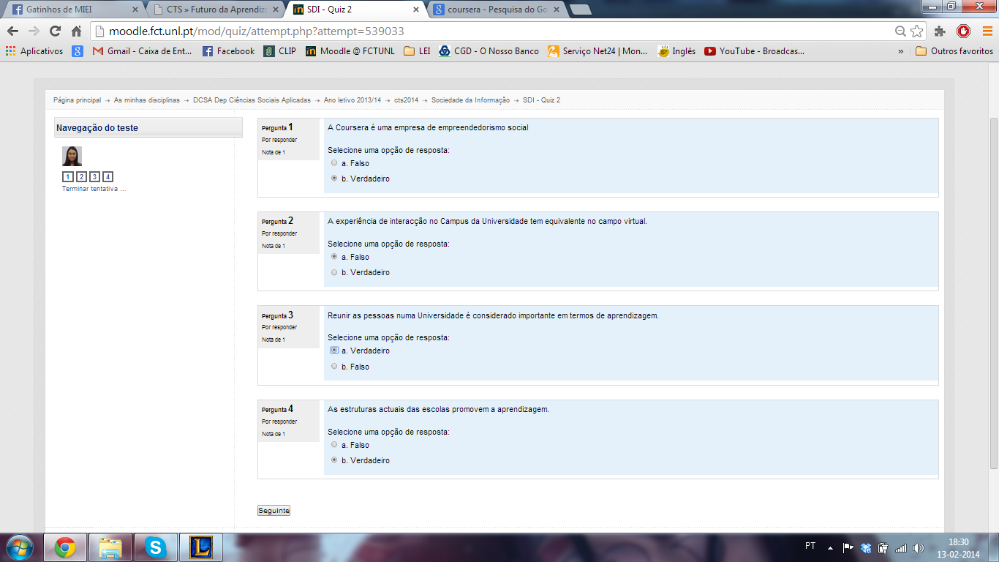Show hidden system tray icons arrow
Image resolution: width=999 pixels, height=562 pixels.
[x=830, y=547]
